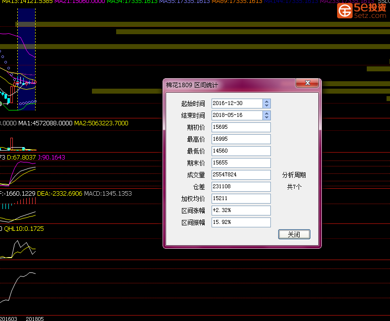
Task: Click the 加权均价 field with 15211
Action: tap(241, 199)
